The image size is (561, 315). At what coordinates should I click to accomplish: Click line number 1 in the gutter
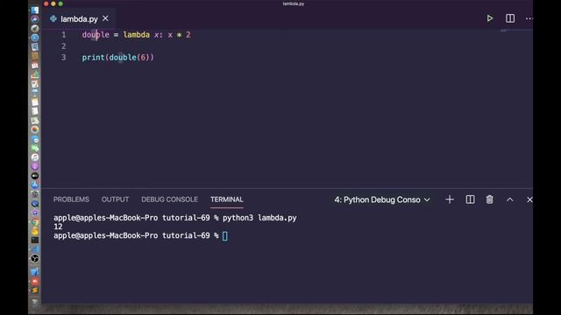pos(64,35)
